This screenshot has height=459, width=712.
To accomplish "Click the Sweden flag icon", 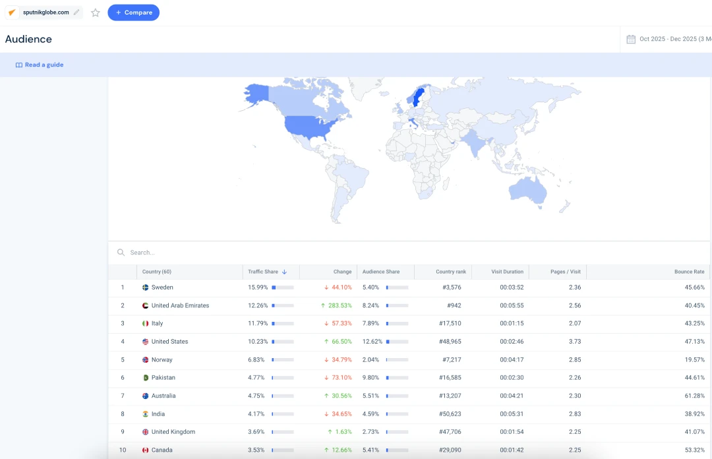I will 146,288.
